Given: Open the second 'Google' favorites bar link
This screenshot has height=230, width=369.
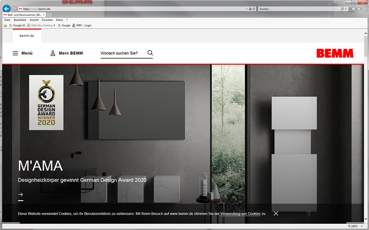Looking at the screenshot, I should coord(64,25).
